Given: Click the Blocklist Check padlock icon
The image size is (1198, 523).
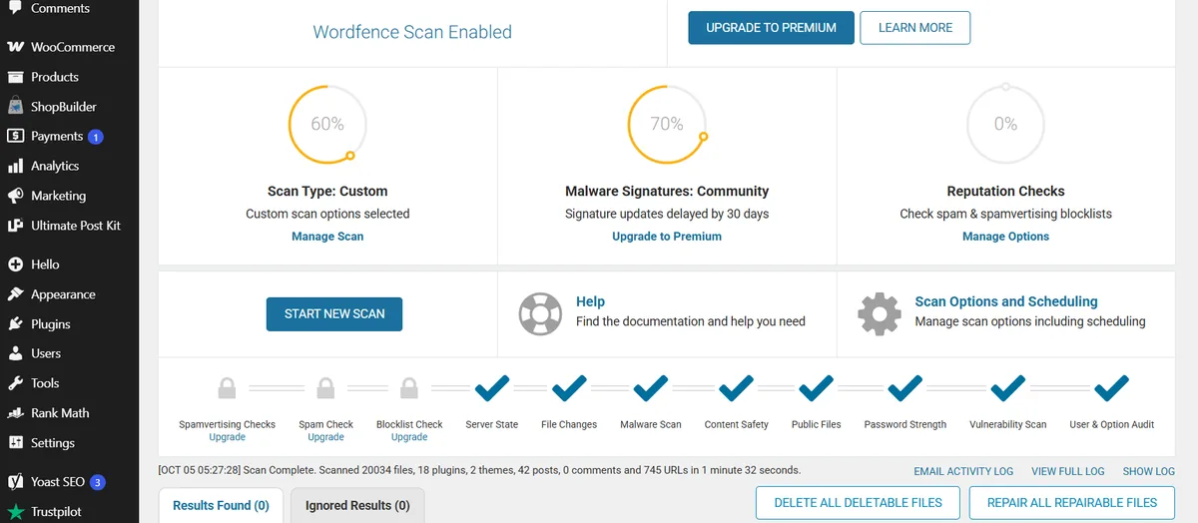Looking at the screenshot, I should click(x=409, y=387).
